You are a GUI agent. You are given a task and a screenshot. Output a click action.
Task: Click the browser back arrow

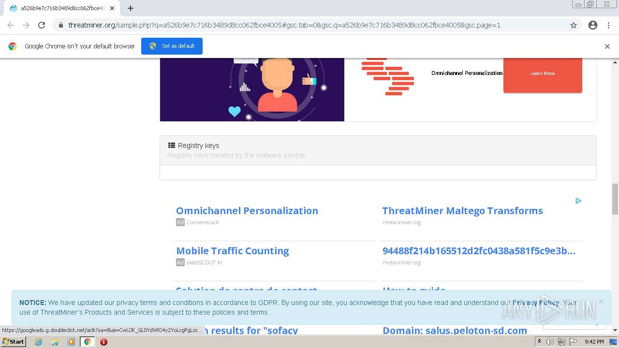[x=11, y=25]
